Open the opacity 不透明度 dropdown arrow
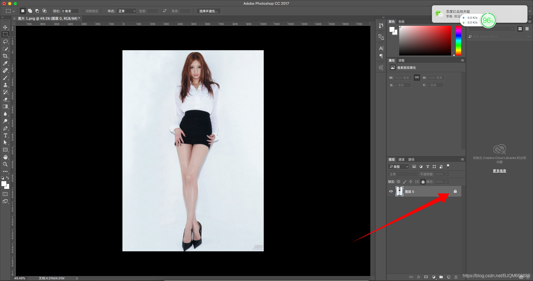 pyautogui.click(x=447, y=174)
